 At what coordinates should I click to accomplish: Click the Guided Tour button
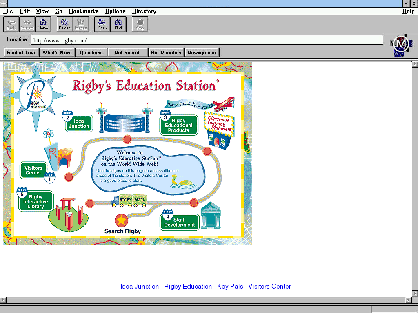coord(21,52)
